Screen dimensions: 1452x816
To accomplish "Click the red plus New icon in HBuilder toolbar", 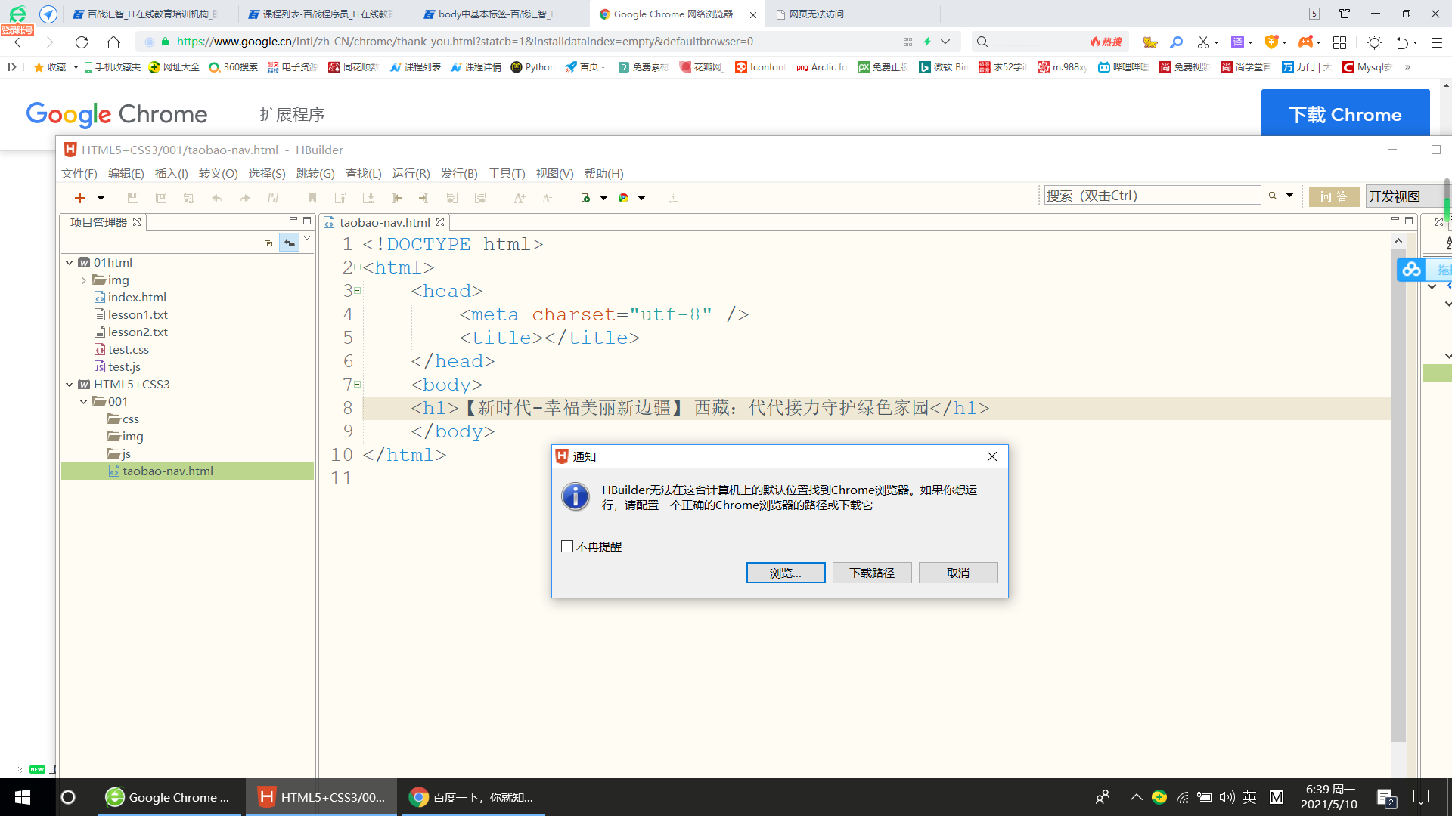I will click(x=80, y=198).
